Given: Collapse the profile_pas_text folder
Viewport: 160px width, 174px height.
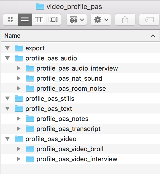Looking at the screenshot, I should [7, 108].
